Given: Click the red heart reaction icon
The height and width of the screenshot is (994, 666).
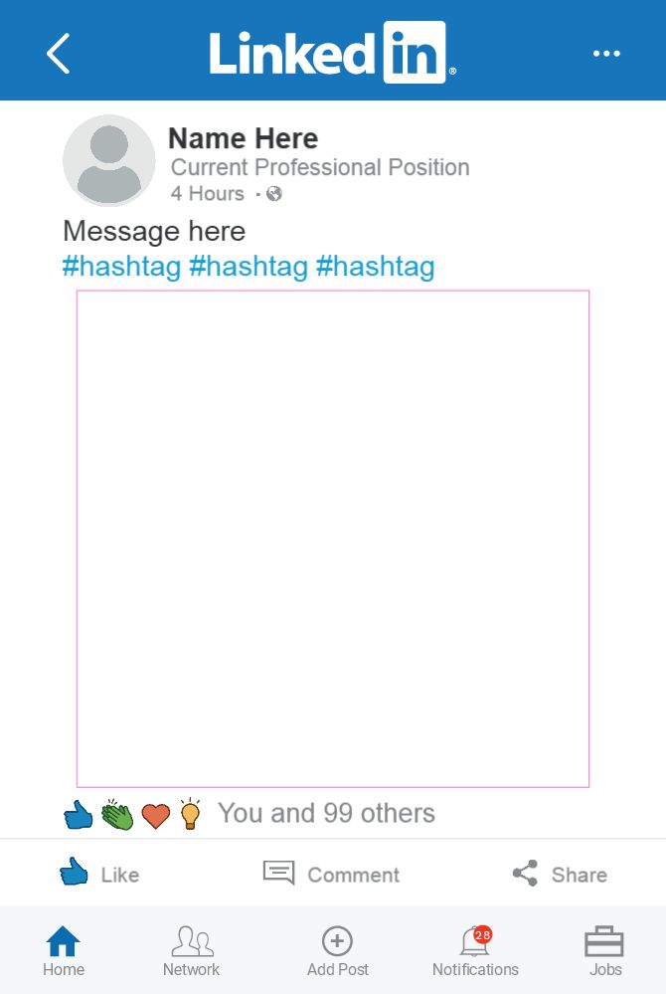Looking at the screenshot, I should pos(155,817).
